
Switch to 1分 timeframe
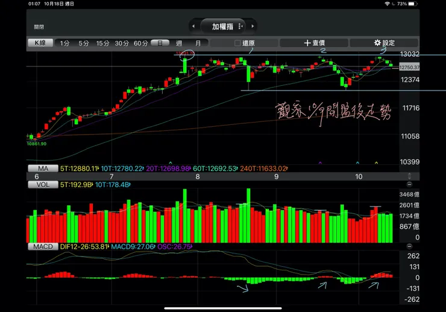[x=64, y=43]
